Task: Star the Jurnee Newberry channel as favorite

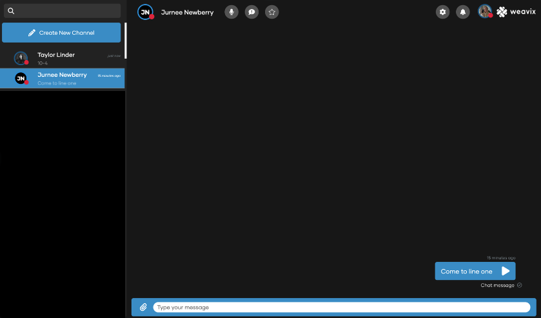Action: (272, 12)
